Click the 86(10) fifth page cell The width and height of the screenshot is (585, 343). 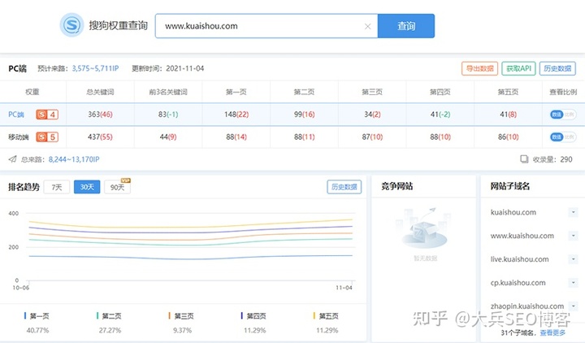(508, 137)
